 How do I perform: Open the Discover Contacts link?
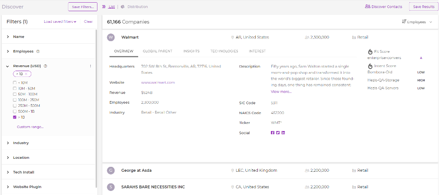384,6
